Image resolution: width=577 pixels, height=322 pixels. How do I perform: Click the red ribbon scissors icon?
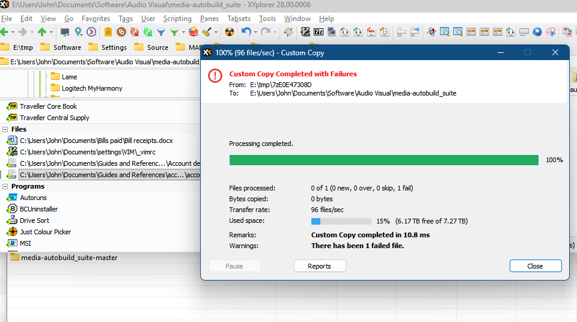551,32
